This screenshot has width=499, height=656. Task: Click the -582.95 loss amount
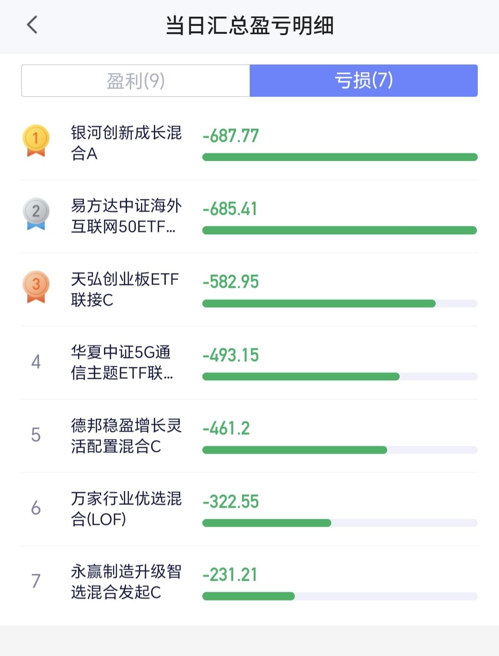click(231, 282)
